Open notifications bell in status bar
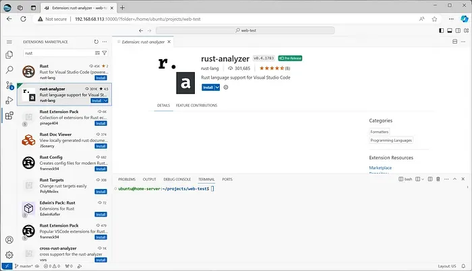 tap(464, 266)
